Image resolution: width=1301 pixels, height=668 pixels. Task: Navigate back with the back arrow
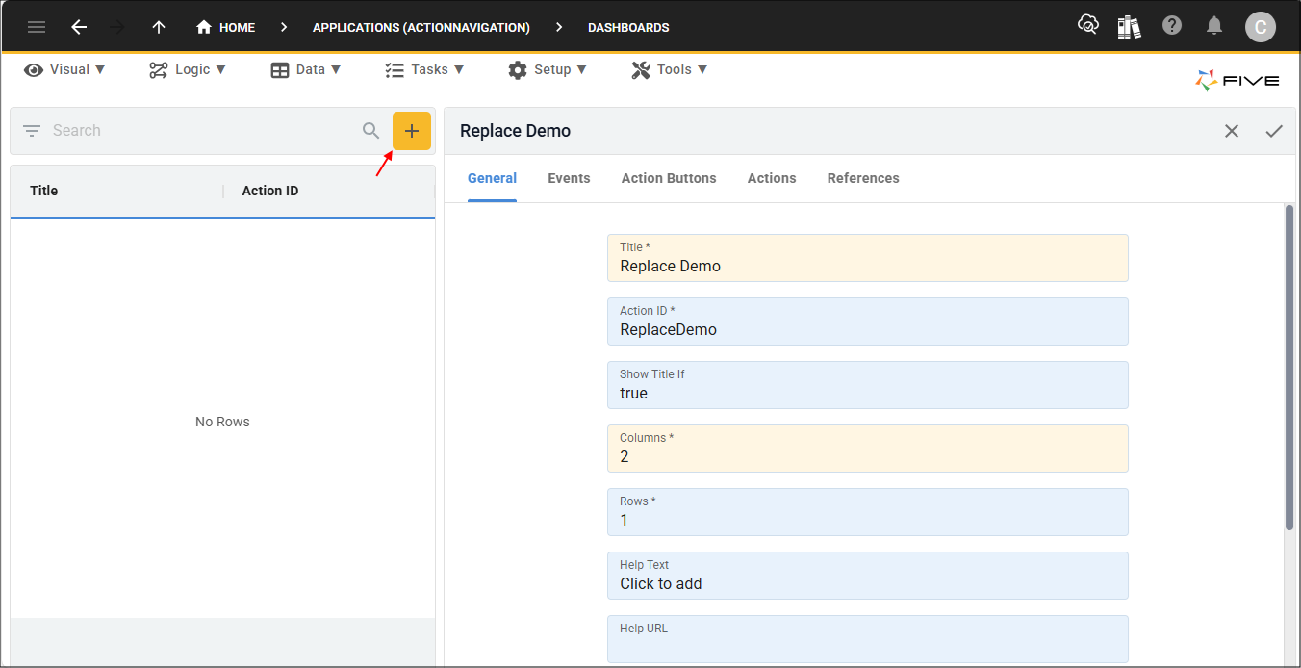click(x=79, y=27)
